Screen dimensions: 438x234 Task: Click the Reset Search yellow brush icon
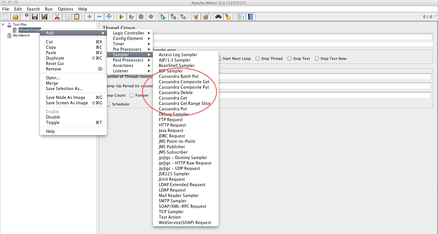[x=228, y=17]
